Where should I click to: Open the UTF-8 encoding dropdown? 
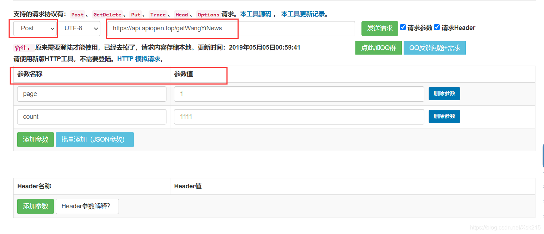coord(80,28)
